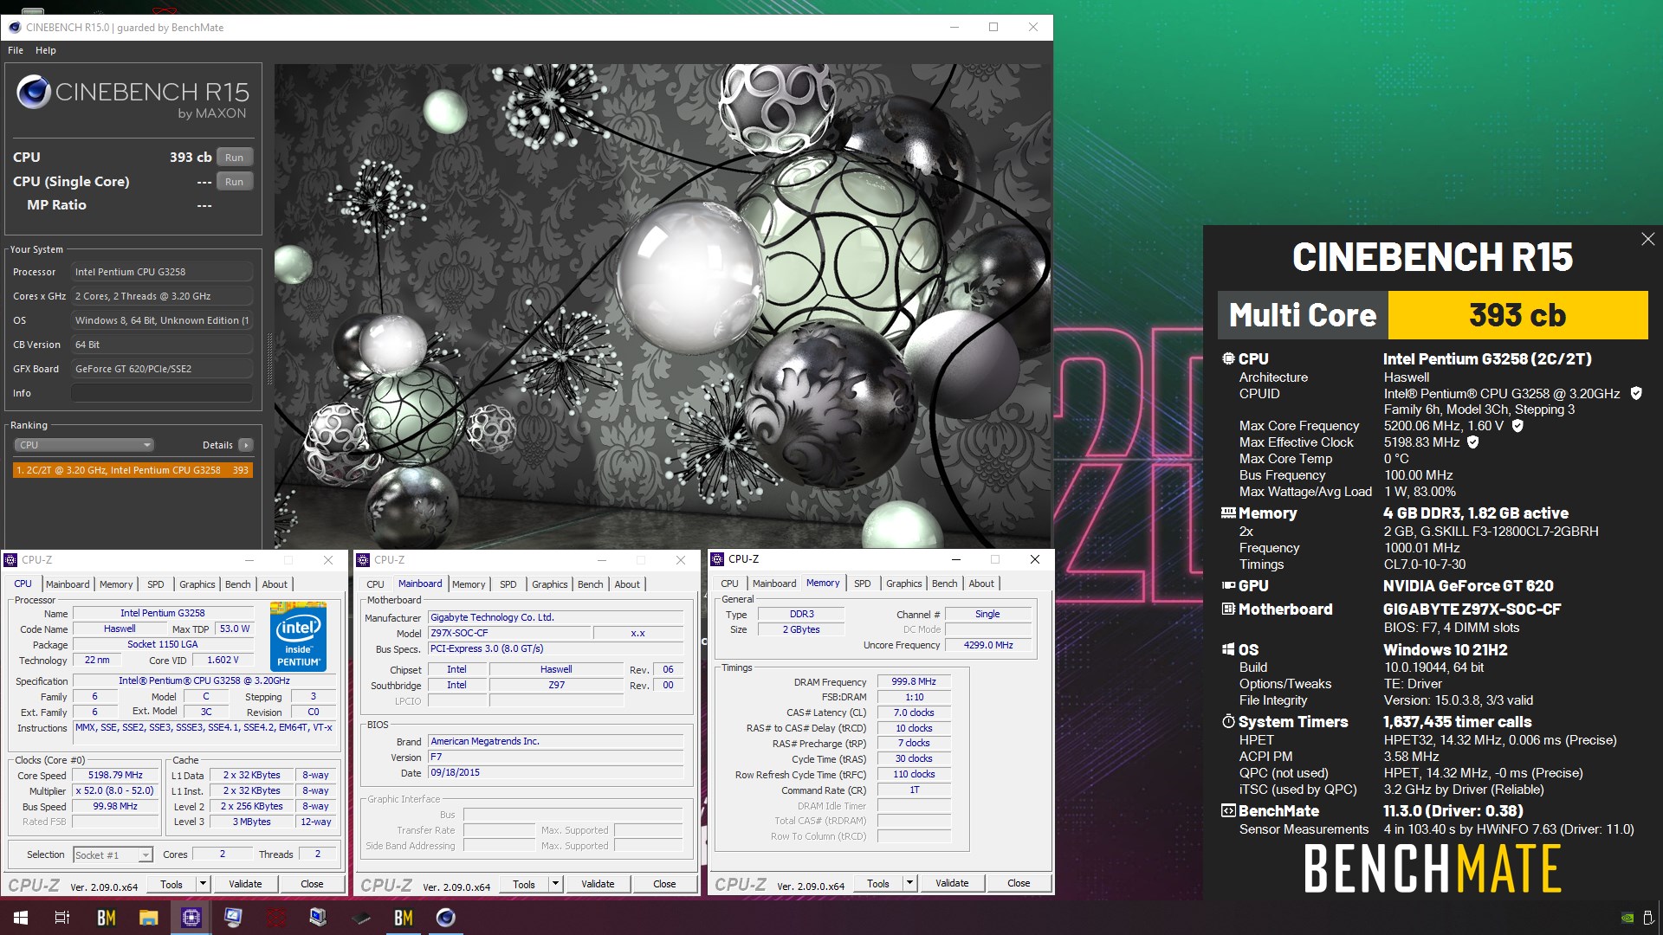The height and width of the screenshot is (935, 1663).
Task: Click the title icon of the CPU-Z Memory window
Action: pos(717,559)
